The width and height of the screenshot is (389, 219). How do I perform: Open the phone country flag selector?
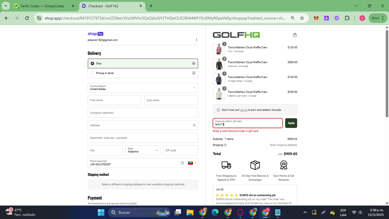(x=192, y=163)
